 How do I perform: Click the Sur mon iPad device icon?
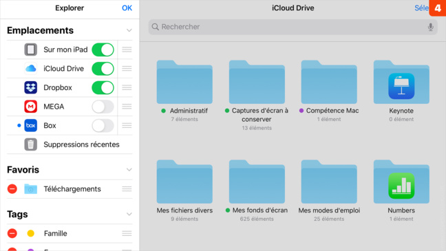click(x=30, y=50)
